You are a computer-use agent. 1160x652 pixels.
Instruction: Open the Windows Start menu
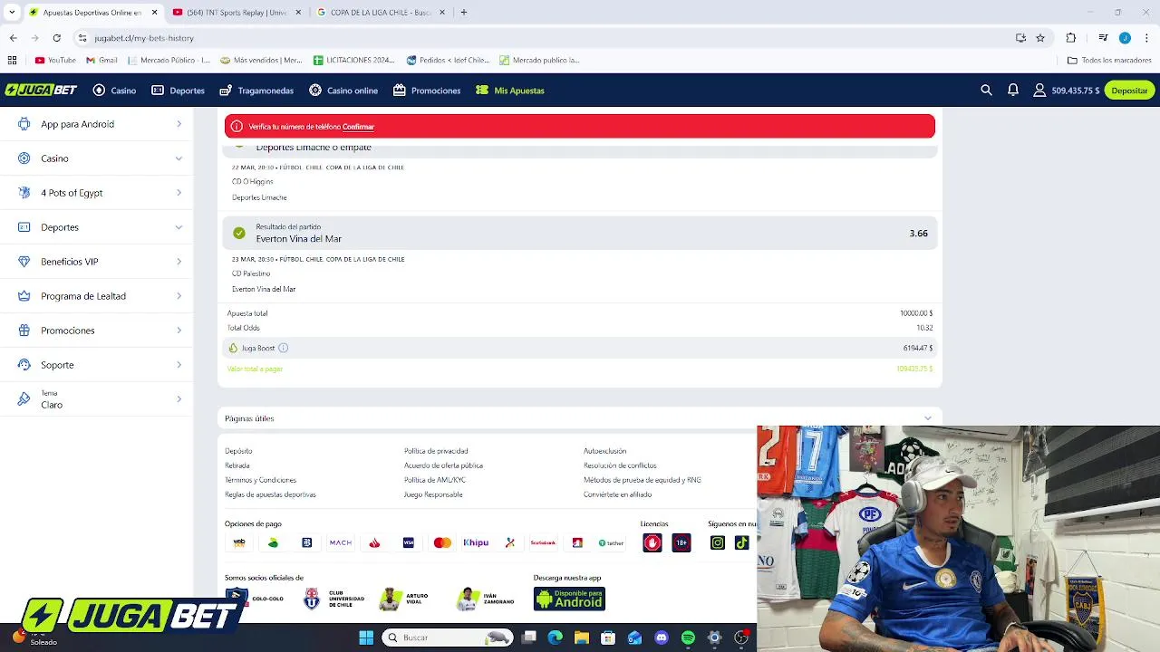click(366, 638)
